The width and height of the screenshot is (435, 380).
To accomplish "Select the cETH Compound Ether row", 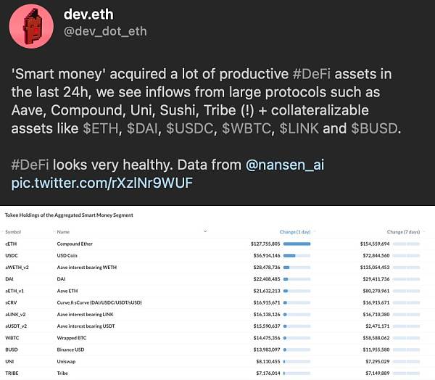I will pos(213,244).
